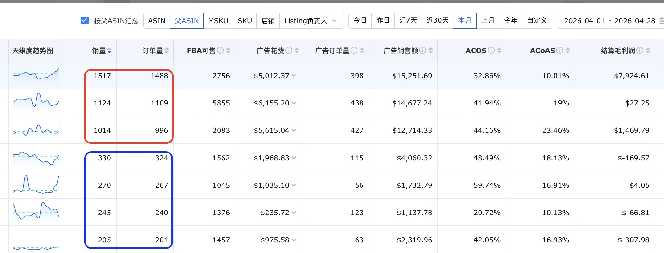The width and height of the screenshot is (664, 253).
Task: Show info for FBA可售 column
Action: click(220, 50)
